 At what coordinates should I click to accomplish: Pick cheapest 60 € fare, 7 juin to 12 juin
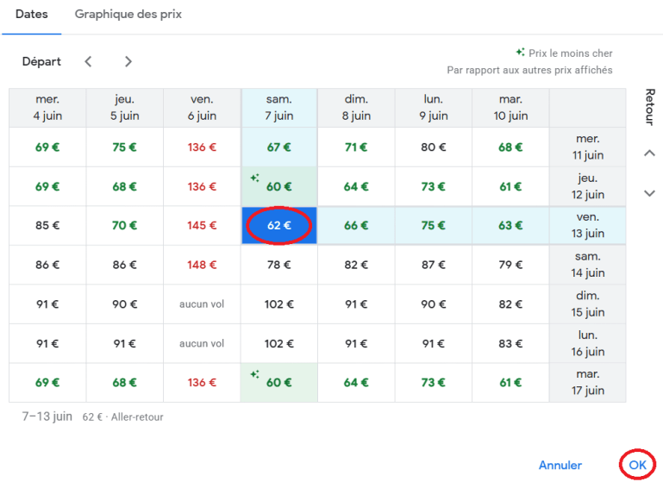[x=278, y=186]
